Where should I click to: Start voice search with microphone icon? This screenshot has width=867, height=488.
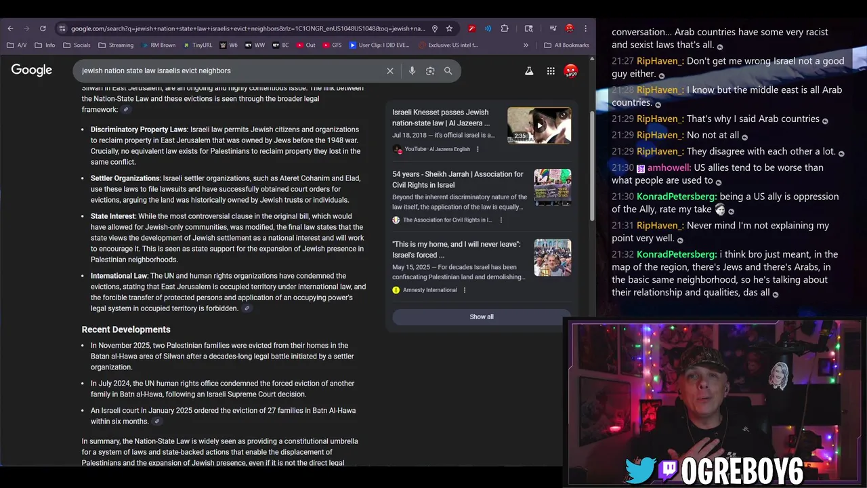412,70
